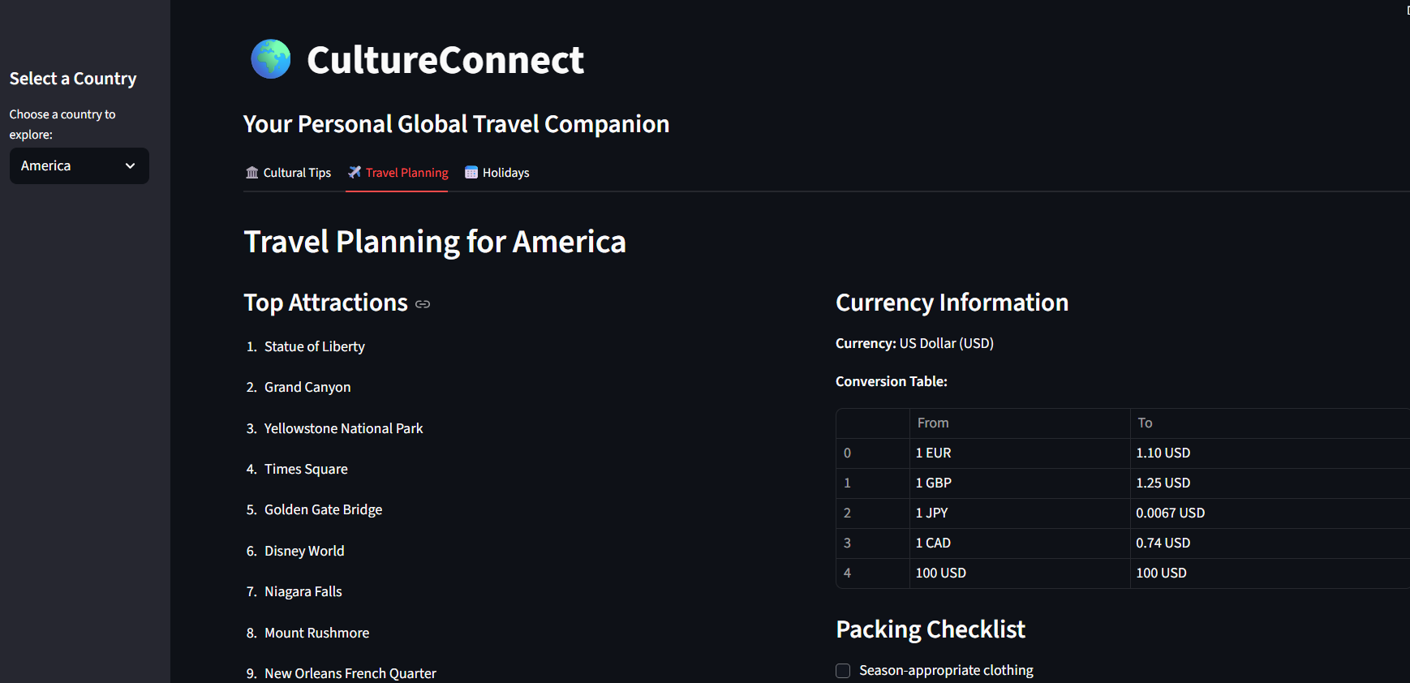This screenshot has height=683, width=1410.
Task: Open the America country selector
Action: (x=79, y=165)
